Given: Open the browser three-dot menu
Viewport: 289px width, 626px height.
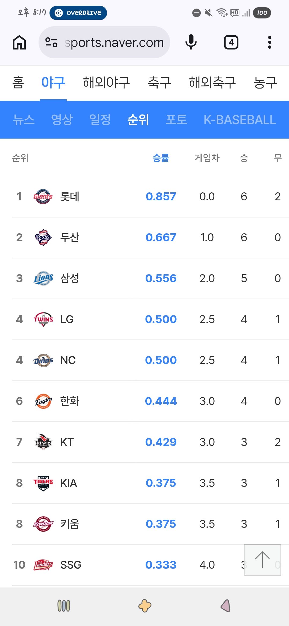Looking at the screenshot, I should point(269,42).
